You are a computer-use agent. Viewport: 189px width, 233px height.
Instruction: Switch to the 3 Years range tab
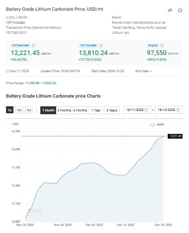(x=112, y=110)
